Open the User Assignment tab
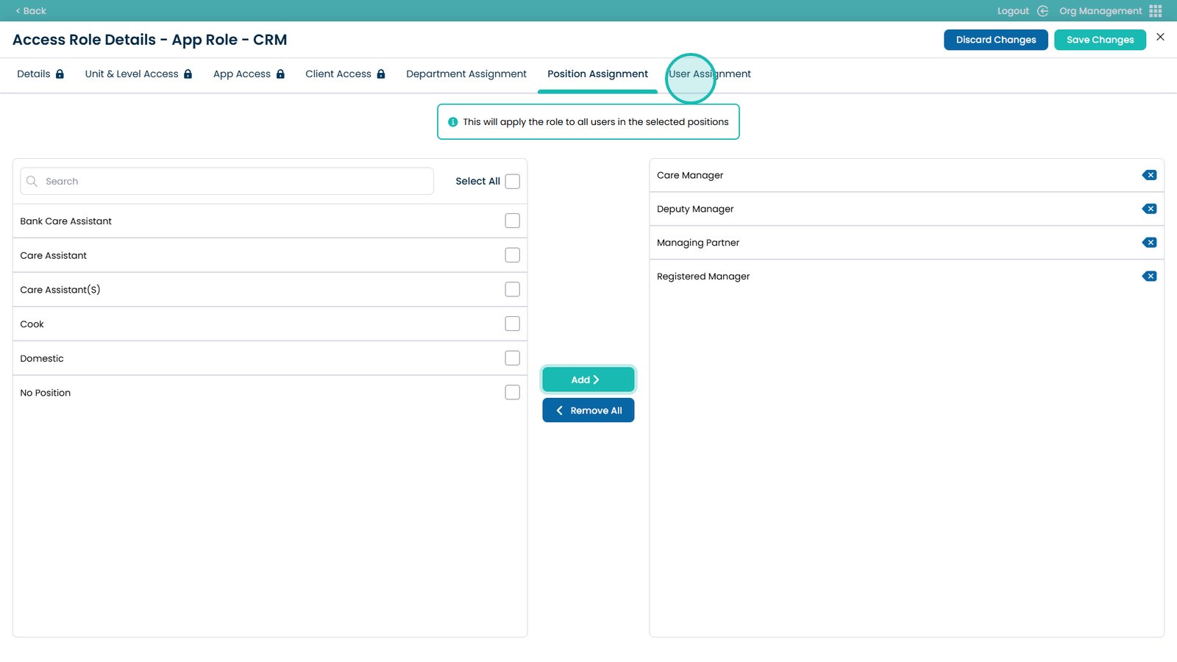 click(x=710, y=74)
